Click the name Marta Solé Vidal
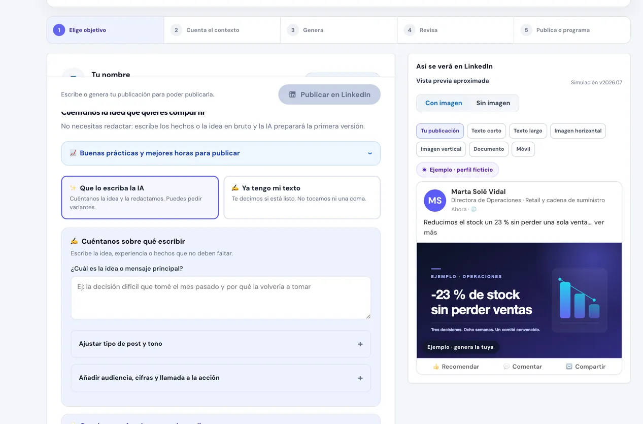The height and width of the screenshot is (424, 643). pyautogui.click(x=479, y=191)
